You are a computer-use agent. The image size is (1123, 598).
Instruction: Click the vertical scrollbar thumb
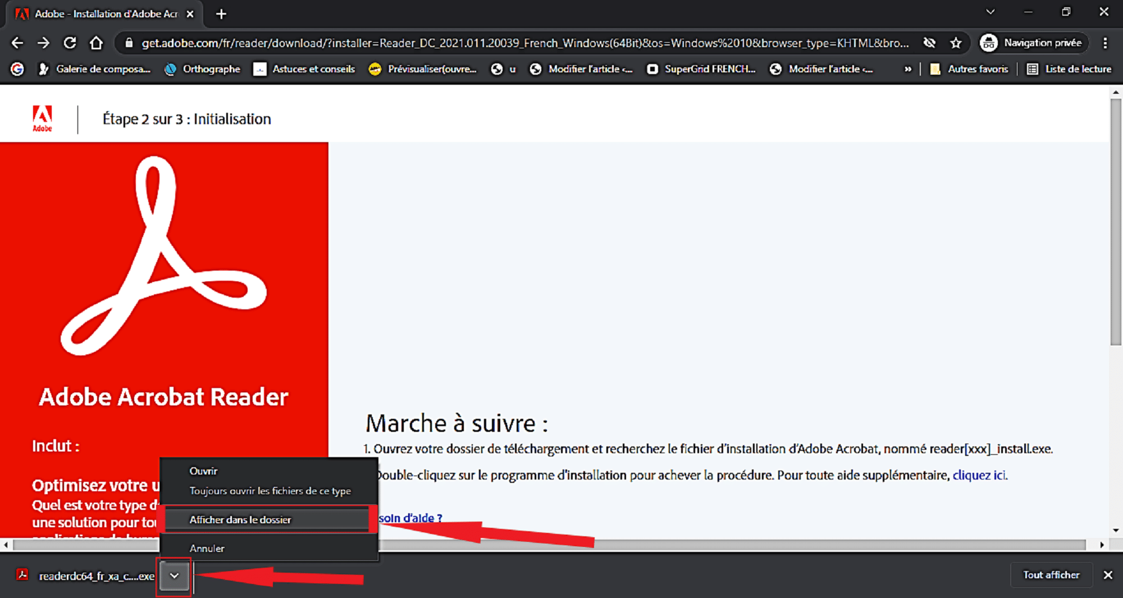coord(1116,222)
